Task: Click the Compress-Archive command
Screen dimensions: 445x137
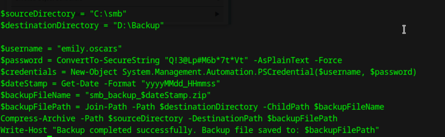Action: [x=38, y=118]
